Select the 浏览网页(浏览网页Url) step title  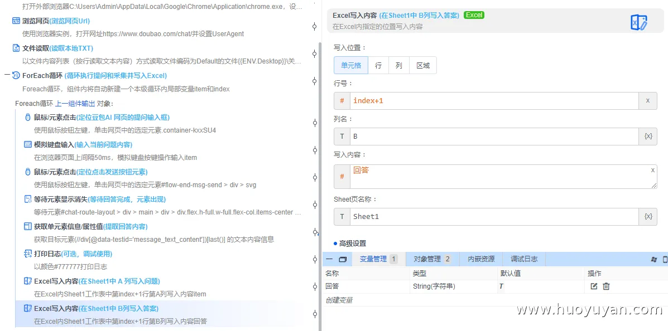(56, 21)
